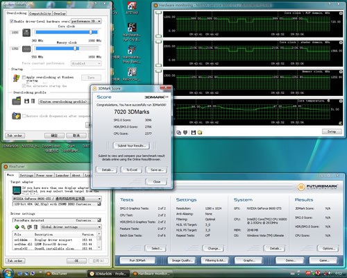Viewport: 347px width, 278px height.
Task: Export score with To Excel button
Action: click(x=132, y=170)
